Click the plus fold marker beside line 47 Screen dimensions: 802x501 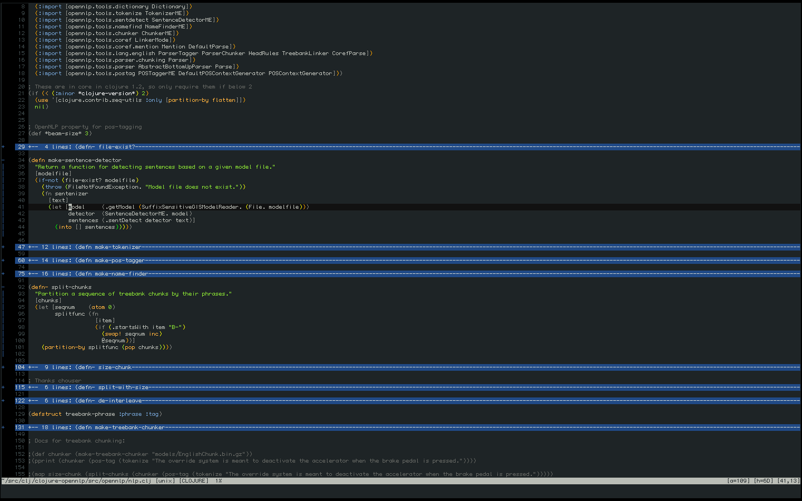click(x=3, y=247)
